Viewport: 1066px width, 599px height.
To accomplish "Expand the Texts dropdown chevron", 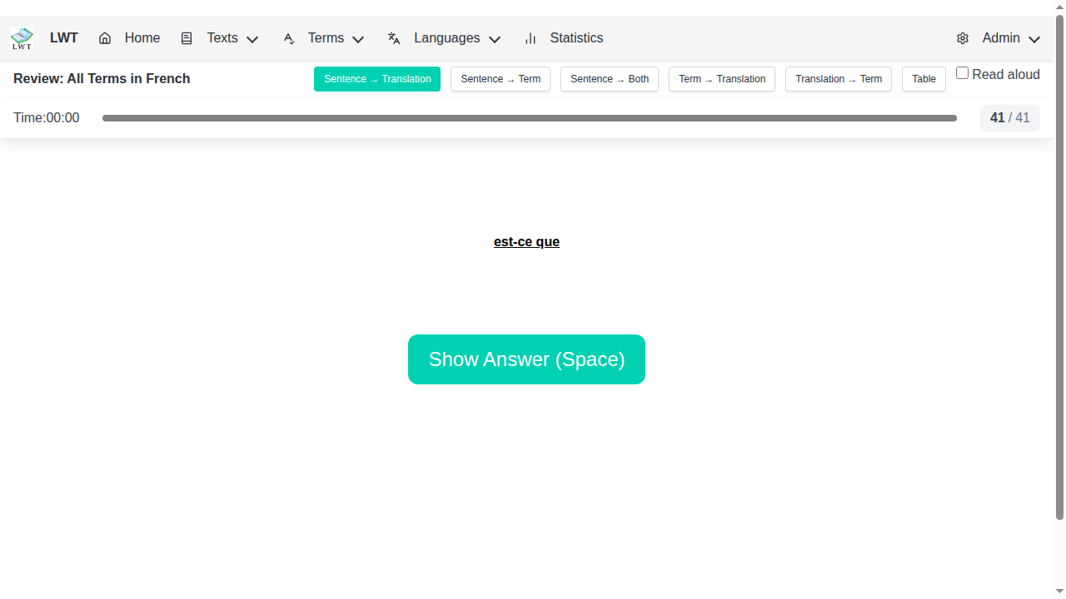I will click(x=252, y=39).
